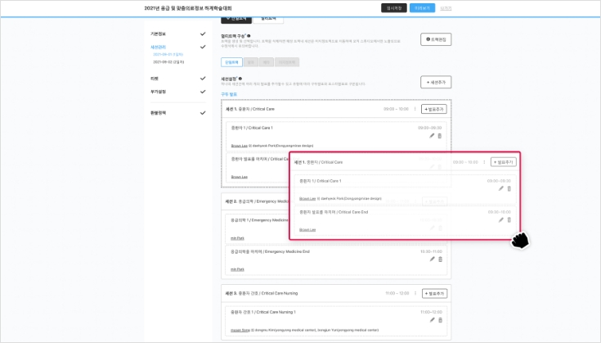Image resolution: width=601 pixels, height=343 pixels.
Task: Click the 구두 발표 link
Action: tap(229, 94)
